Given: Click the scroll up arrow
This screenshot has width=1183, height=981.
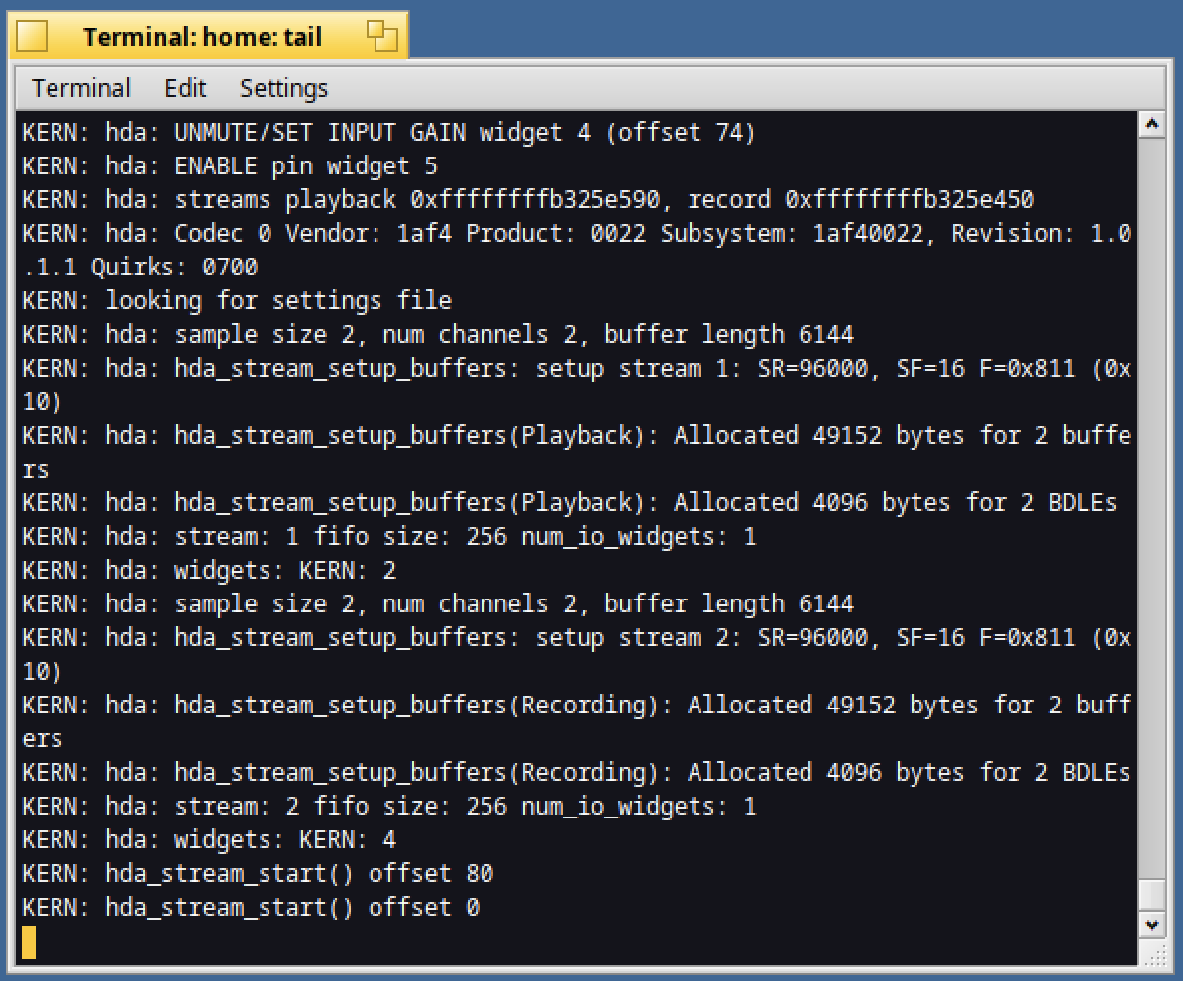Looking at the screenshot, I should tap(1152, 124).
